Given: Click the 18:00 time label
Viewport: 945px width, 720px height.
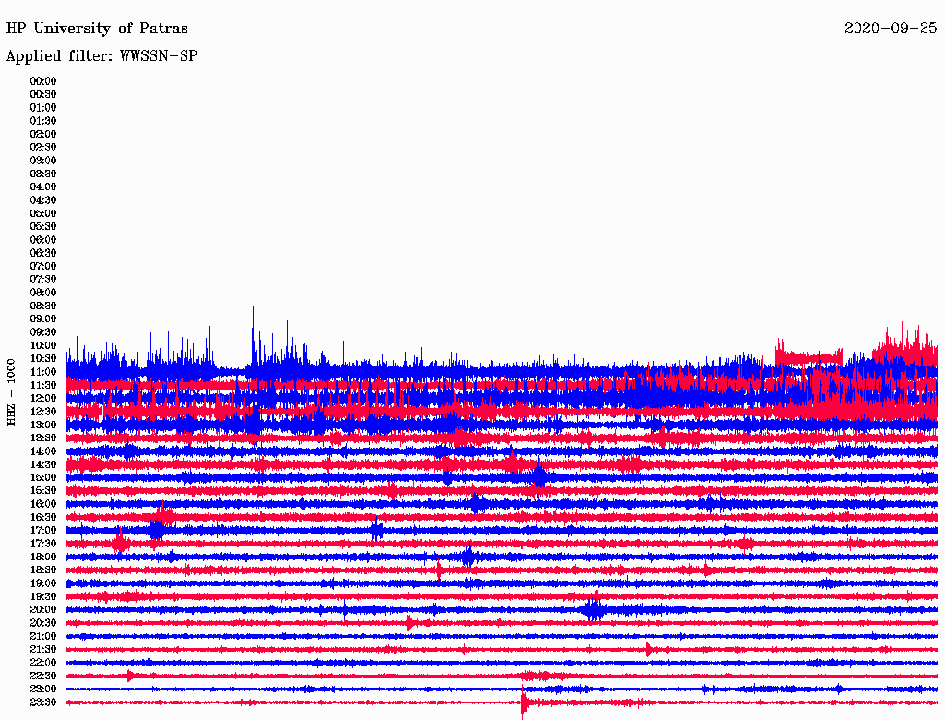Looking at the screenshot, I should 42,558.
